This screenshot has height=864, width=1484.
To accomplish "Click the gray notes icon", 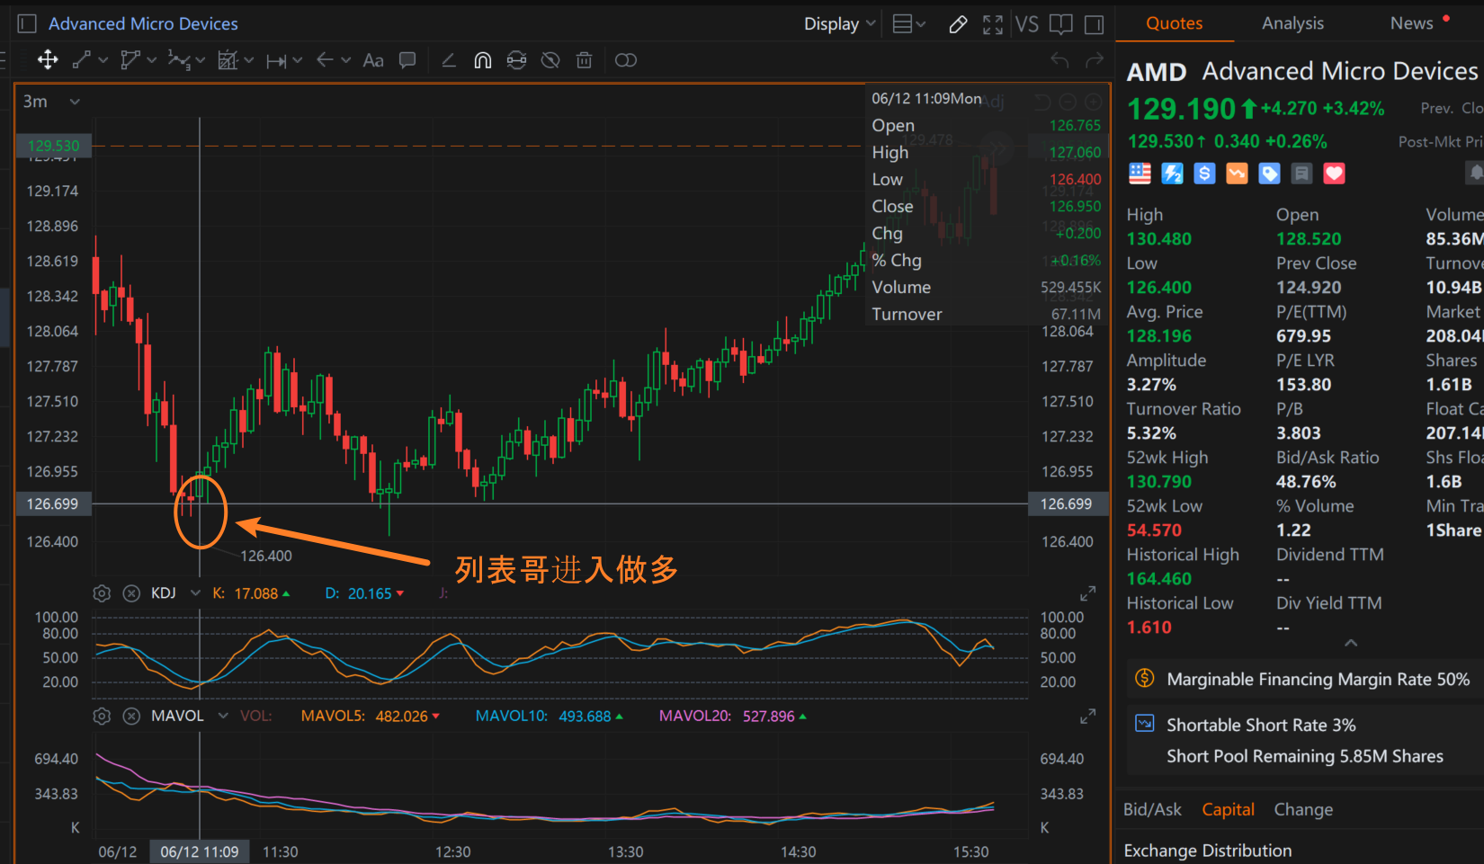I will [1301, 174].
